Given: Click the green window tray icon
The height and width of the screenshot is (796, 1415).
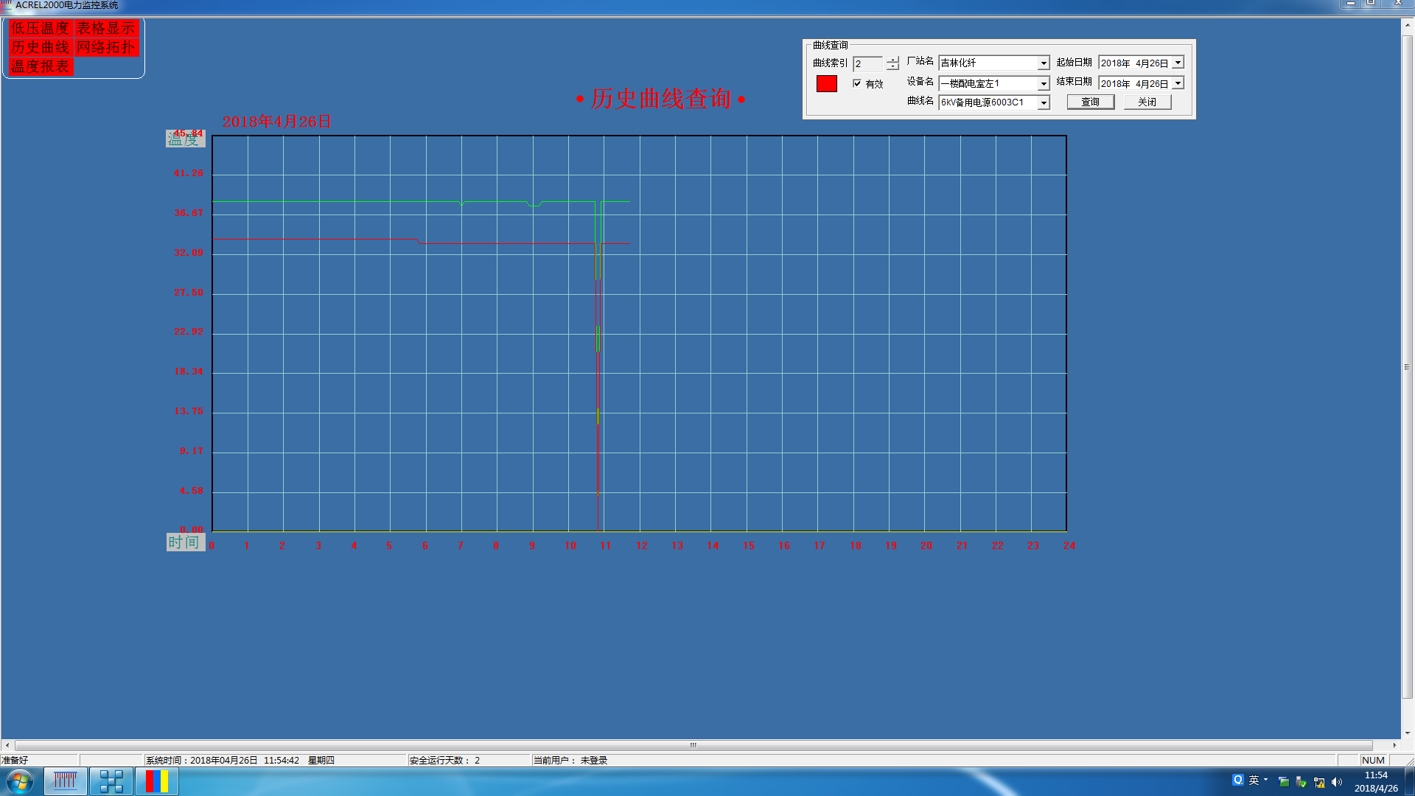Looking at the screenshot, I should [x=1284, y=782].
